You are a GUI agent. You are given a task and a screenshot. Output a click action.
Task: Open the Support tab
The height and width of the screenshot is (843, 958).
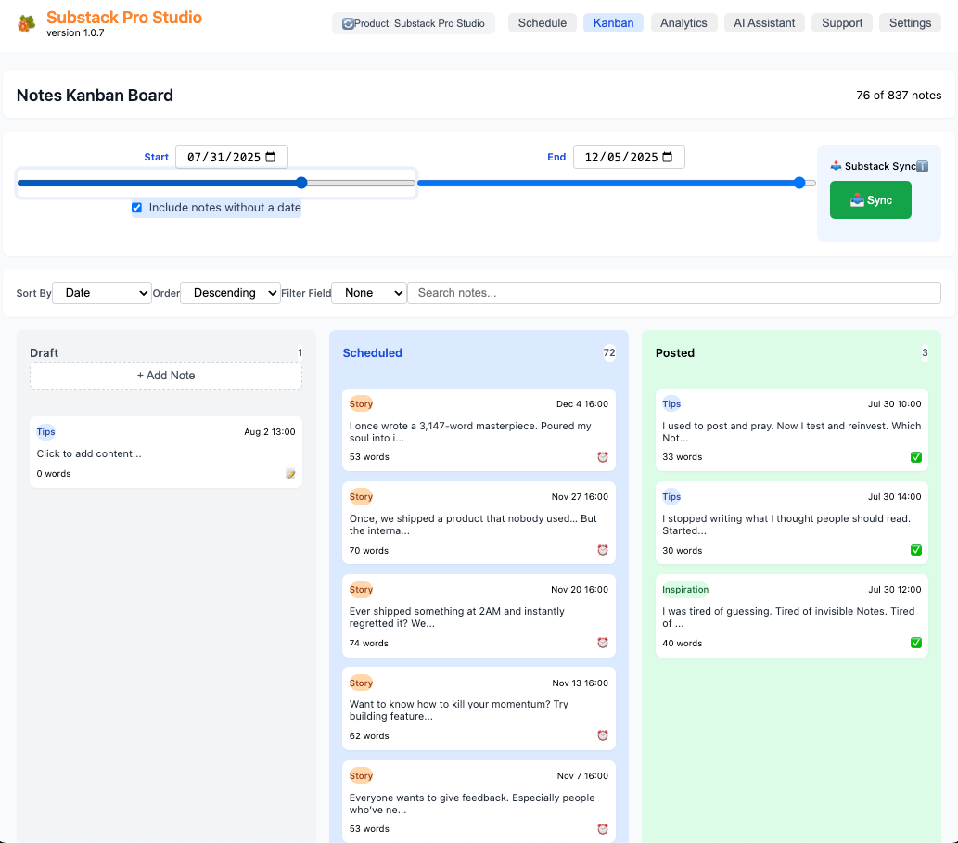point(842,23)
